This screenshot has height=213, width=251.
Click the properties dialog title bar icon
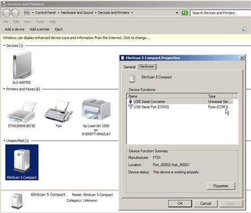point(122,58)
